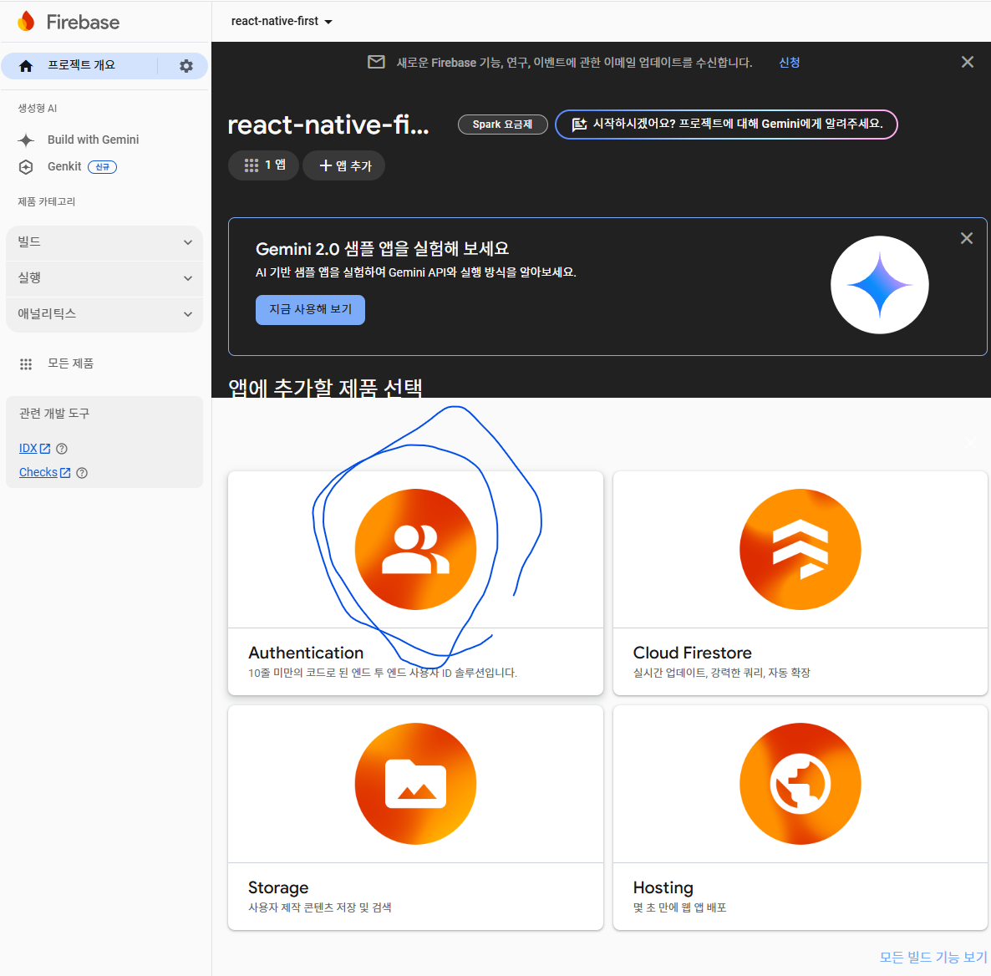The height and width of the screenshot is (976, 991).
Task: Click the 지금 사용해 보기 button
Action: (x=310, y=310)
